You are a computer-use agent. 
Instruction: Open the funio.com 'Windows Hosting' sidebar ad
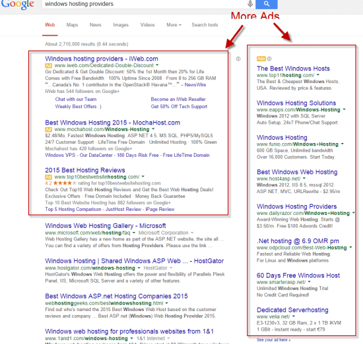pos(282,138)
